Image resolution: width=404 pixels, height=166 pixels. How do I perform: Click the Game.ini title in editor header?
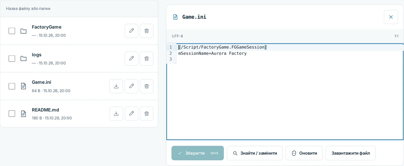[194, 17]
